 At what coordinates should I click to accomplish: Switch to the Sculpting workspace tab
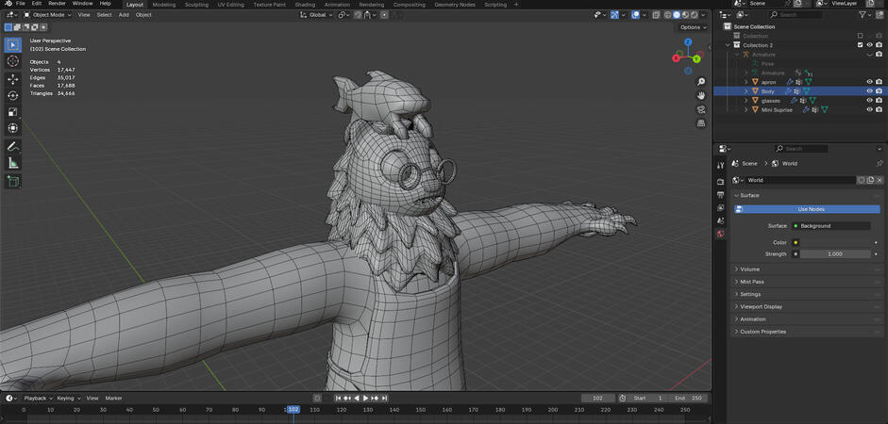tap(196, 5)
